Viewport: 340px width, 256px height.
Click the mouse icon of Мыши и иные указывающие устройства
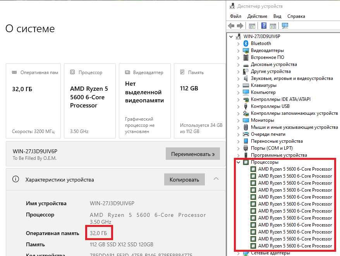(246, 127)
